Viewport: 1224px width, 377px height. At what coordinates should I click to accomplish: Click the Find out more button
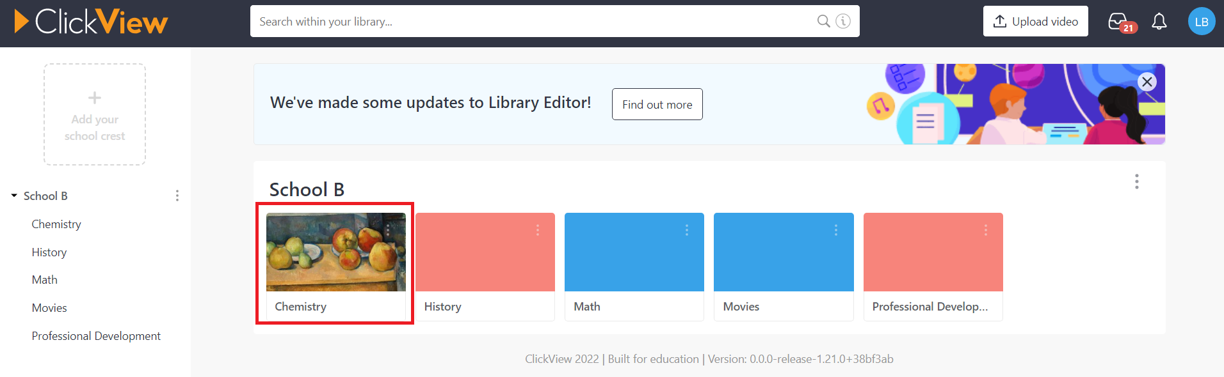point(657,104)
